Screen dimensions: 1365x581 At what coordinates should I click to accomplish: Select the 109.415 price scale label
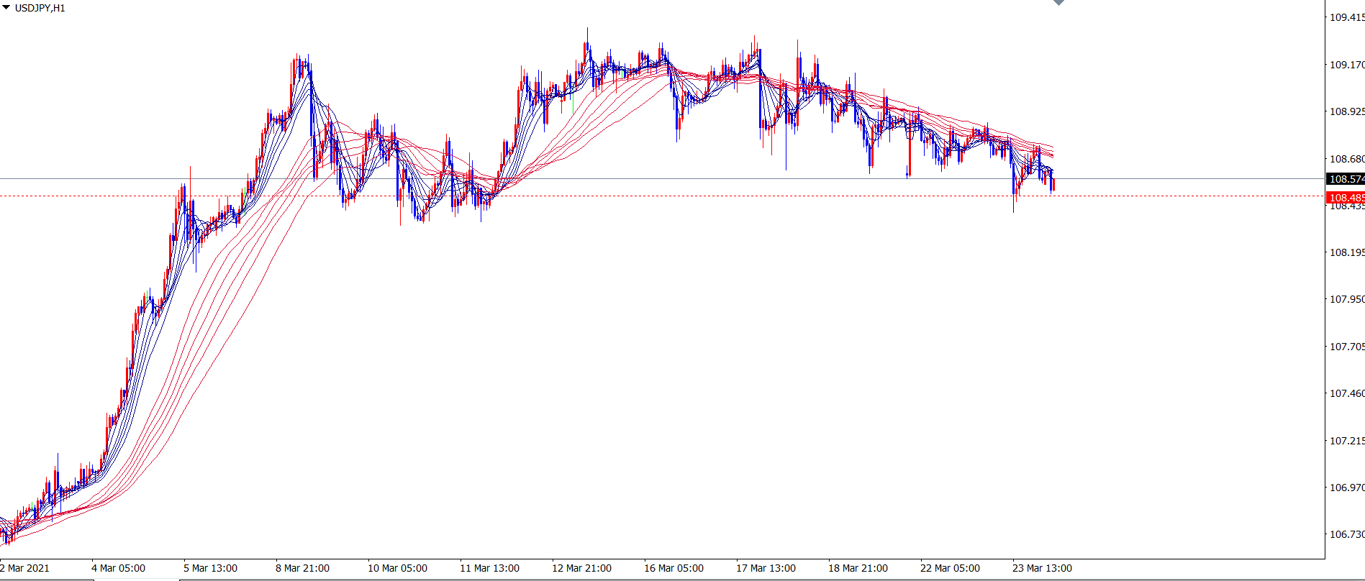click(1346, 17)
